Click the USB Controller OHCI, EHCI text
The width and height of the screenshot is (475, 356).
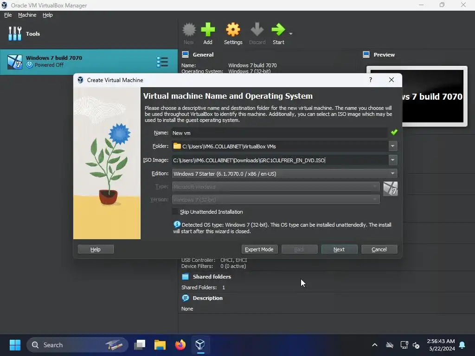[214, 260]
